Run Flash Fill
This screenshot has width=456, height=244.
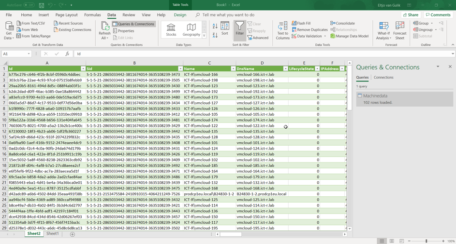point(301,23)
